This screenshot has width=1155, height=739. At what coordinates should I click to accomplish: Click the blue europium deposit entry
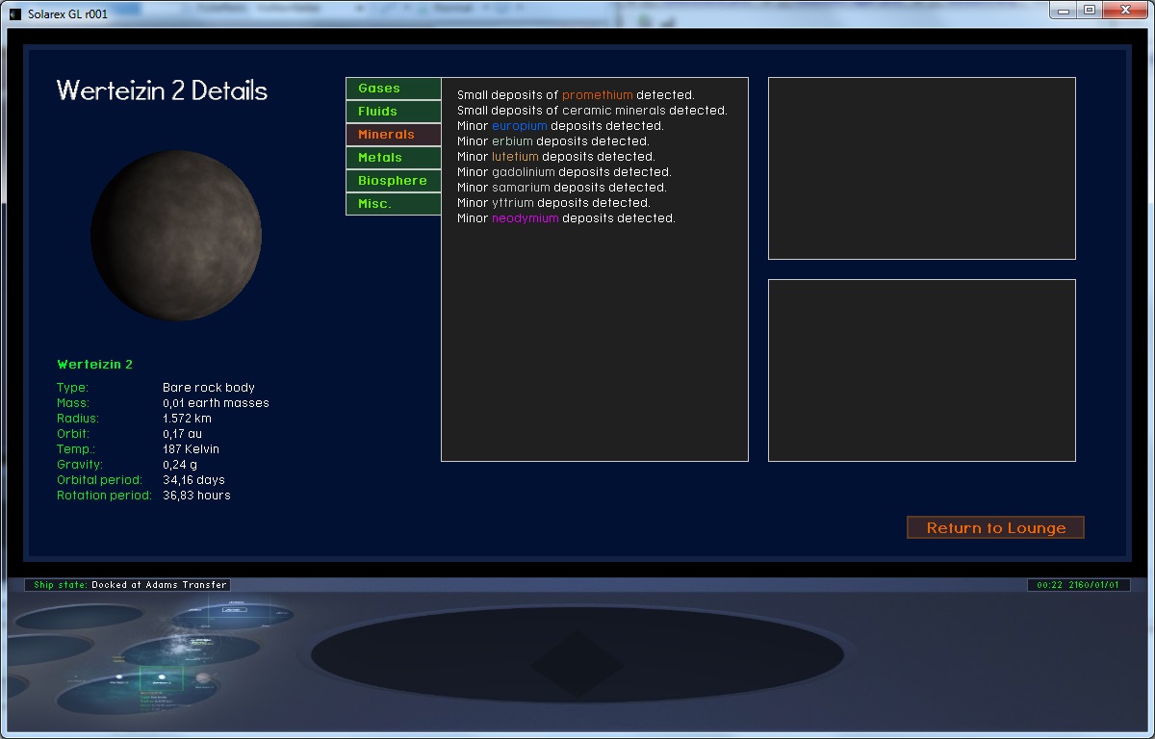click(x=519, y=126)
